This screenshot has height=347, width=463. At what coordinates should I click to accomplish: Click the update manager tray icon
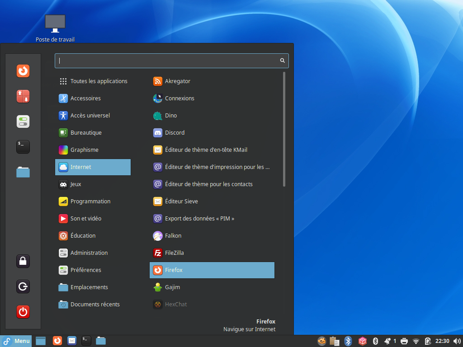(322, 341)
